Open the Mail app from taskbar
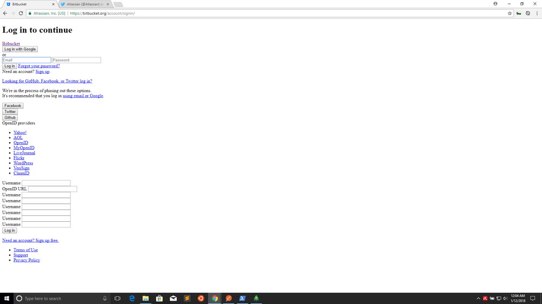The width and height of the screenshot is (542, 304). pyautogui.click(x=173, y=298)
